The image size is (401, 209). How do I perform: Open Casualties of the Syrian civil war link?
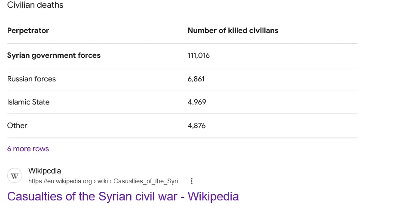tap(123, 196)
